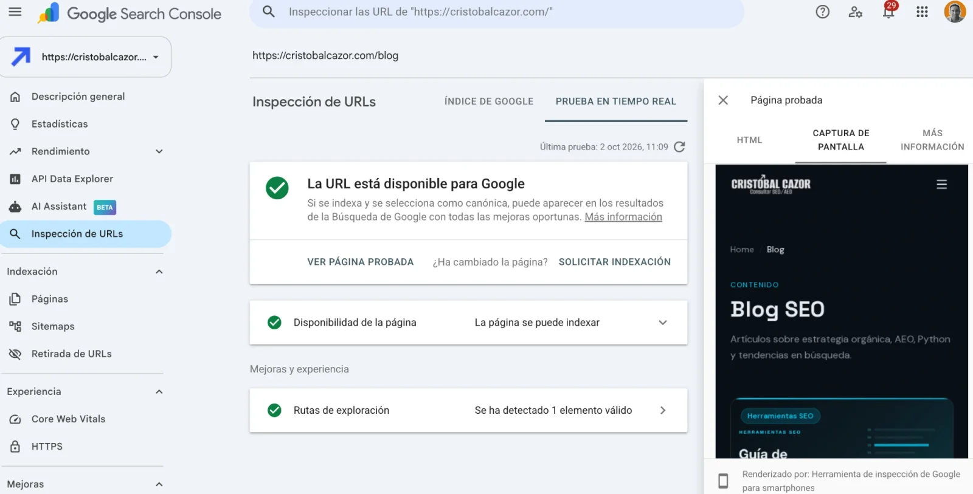This screenshot has width=973, height=494.
Task: Open Descripción general in sidebar
Action: 78,97
